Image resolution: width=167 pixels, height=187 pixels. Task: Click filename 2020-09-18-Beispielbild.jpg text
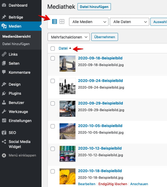tap(101, 65)
